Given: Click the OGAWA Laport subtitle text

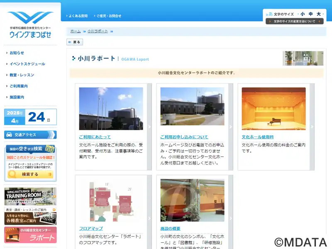Looking at the screenshot, I should pyautogui.click(x=135, y=59).
